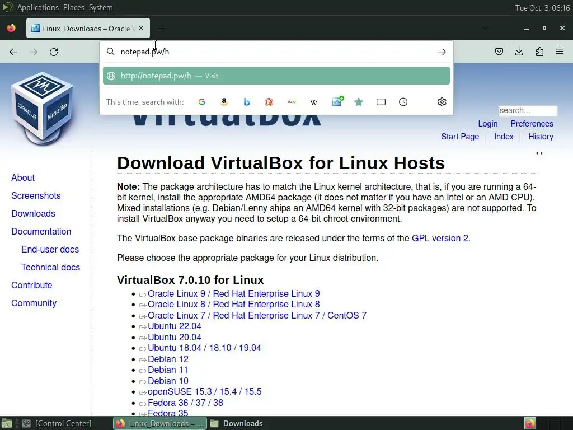This screenshot has height=430, width=573.
Task: Open the GPL version 2 link
Action: click(440, 239)
